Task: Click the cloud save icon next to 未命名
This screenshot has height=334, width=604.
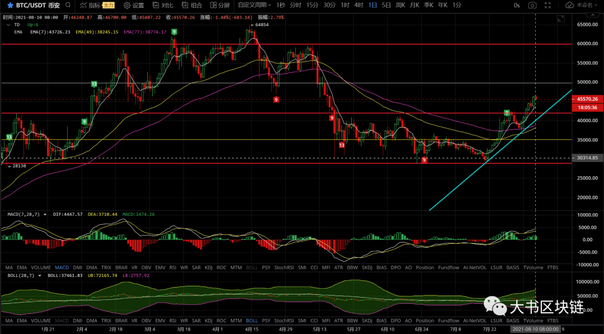Action: click(569, 6)
